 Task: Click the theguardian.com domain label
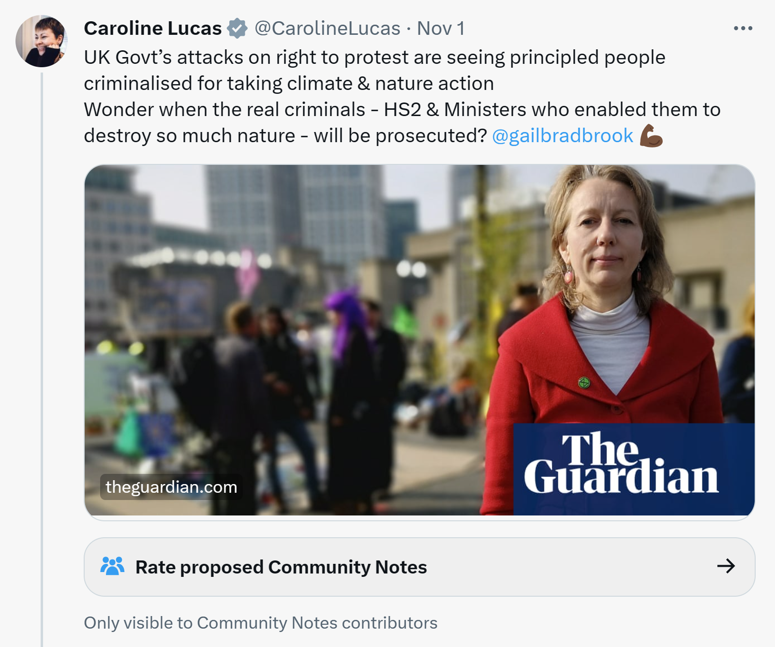[171, 487]
